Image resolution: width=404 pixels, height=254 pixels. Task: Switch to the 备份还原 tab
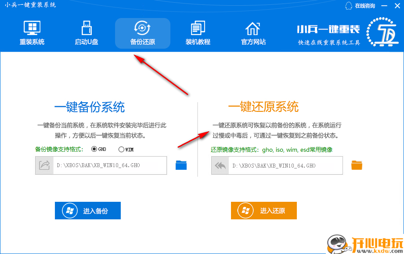coord(142,33)
